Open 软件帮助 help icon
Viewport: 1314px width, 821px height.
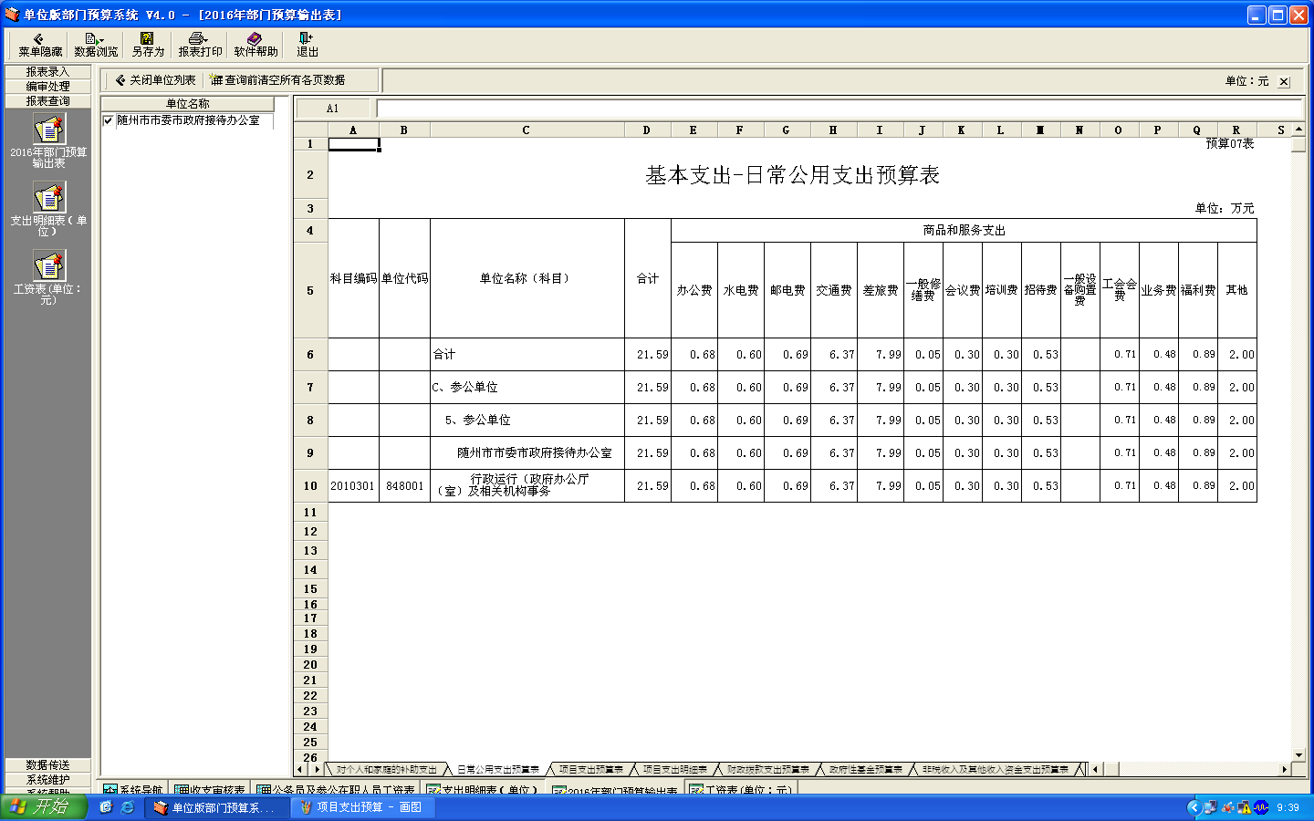255,45
